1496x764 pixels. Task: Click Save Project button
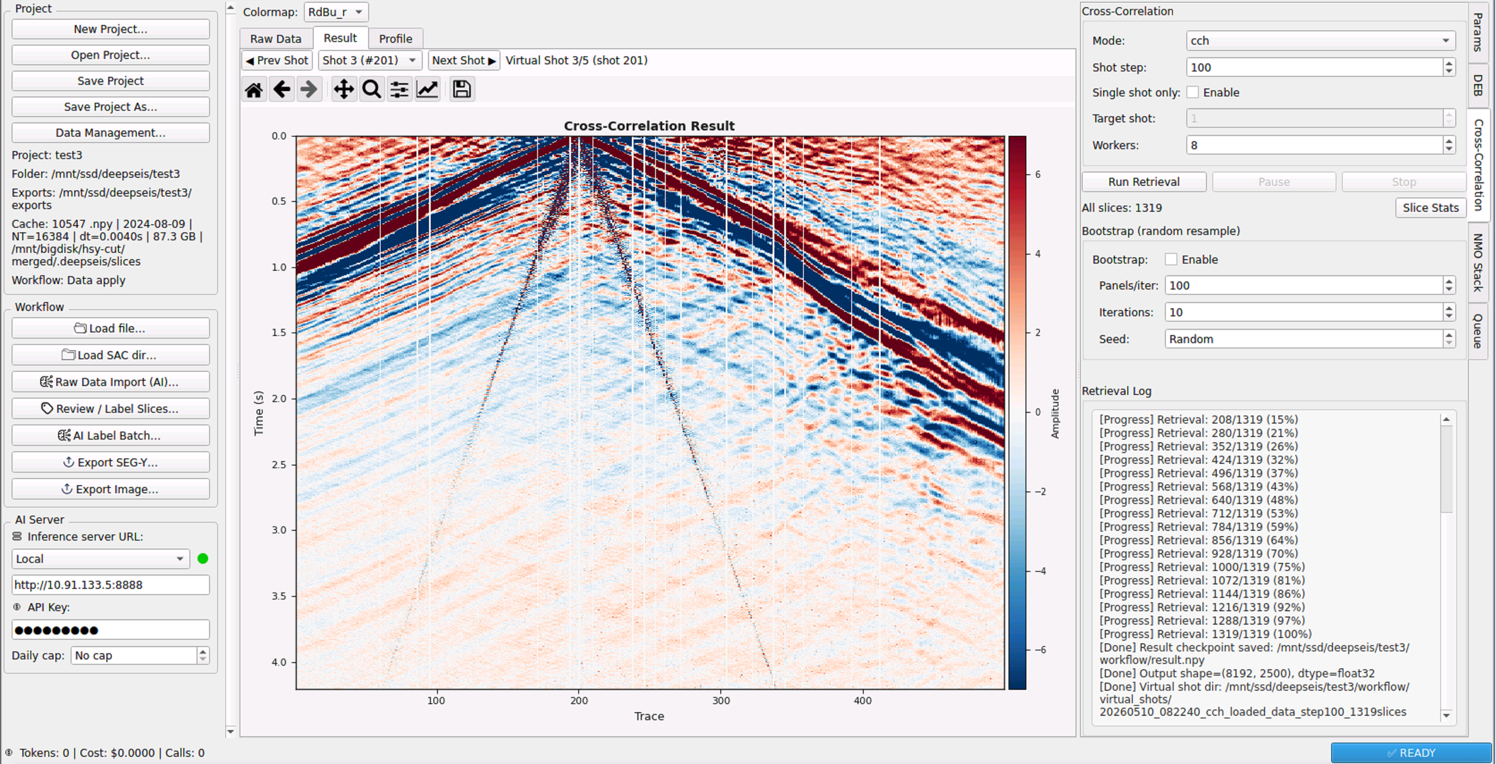click(110, 81)
